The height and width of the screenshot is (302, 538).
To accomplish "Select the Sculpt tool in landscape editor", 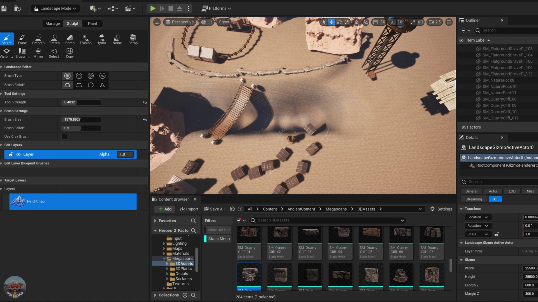I will (x=6, y=38).
